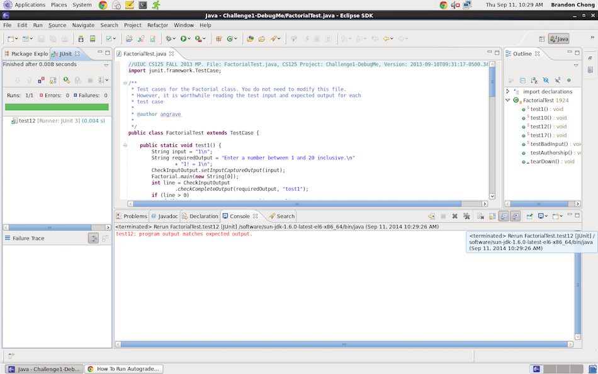
Task: Select the Java perspective button
Action: tap(559, 39)
